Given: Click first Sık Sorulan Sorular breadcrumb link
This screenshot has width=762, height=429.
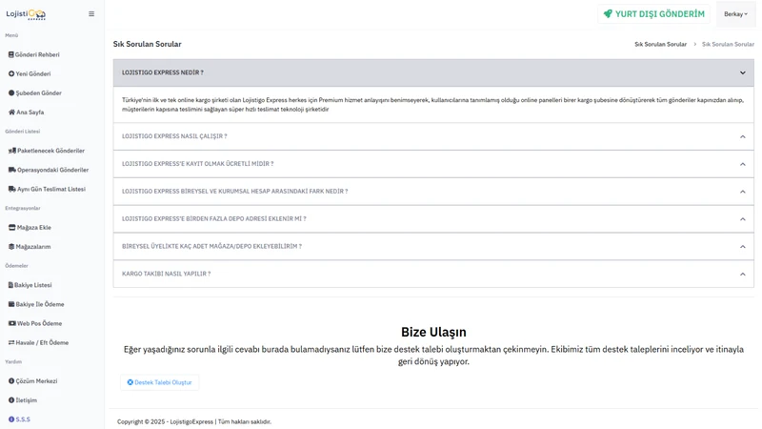Looking at the screenshot, I should point(660,44).
